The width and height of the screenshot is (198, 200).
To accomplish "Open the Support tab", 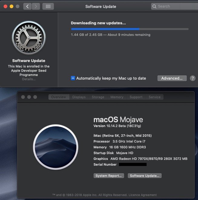I will (x=136, y=97).
